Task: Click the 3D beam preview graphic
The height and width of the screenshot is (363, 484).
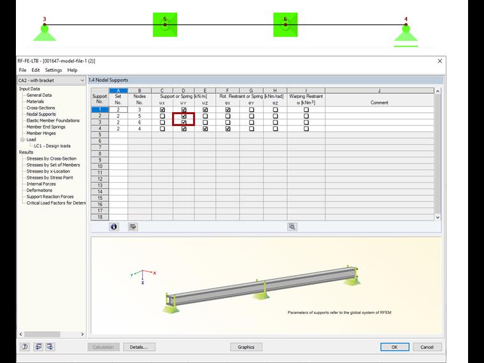Action: point(262,289)
